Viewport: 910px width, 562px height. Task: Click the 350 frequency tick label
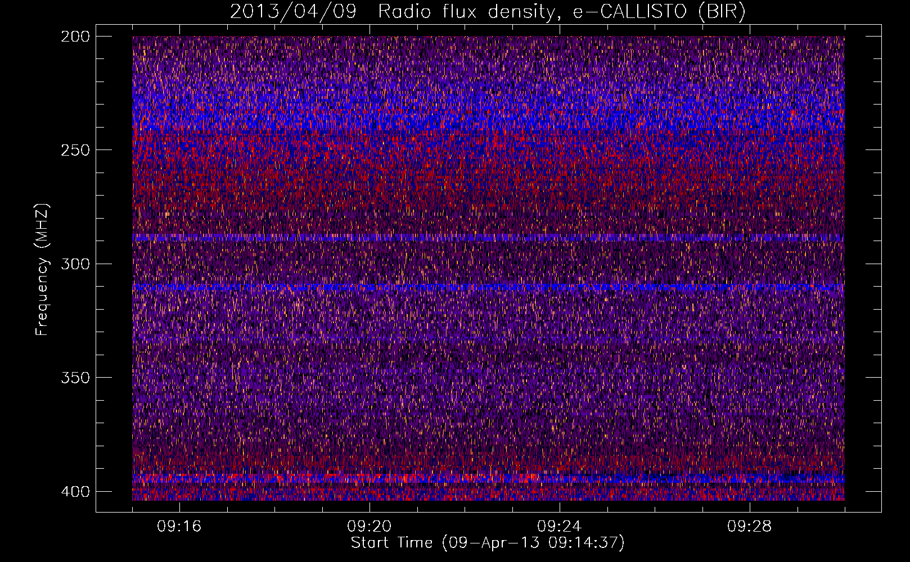tap(75, 378)
